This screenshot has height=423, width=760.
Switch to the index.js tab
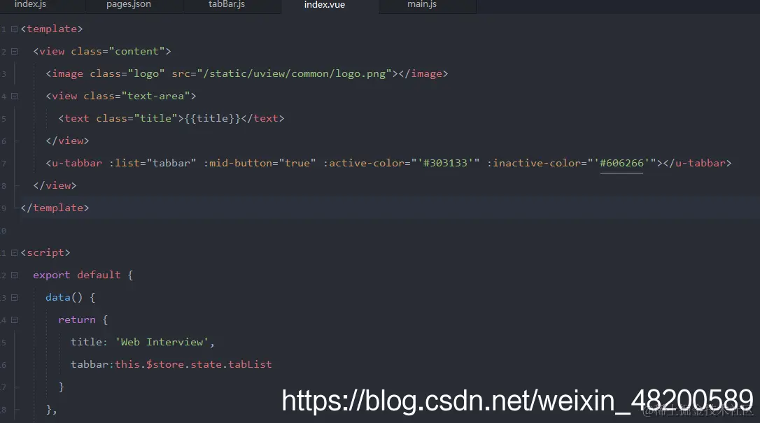pyautogui.click(x=30, y=4)
